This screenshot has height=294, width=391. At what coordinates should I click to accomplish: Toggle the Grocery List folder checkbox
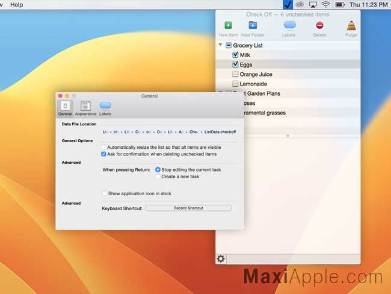pos(229,45)
